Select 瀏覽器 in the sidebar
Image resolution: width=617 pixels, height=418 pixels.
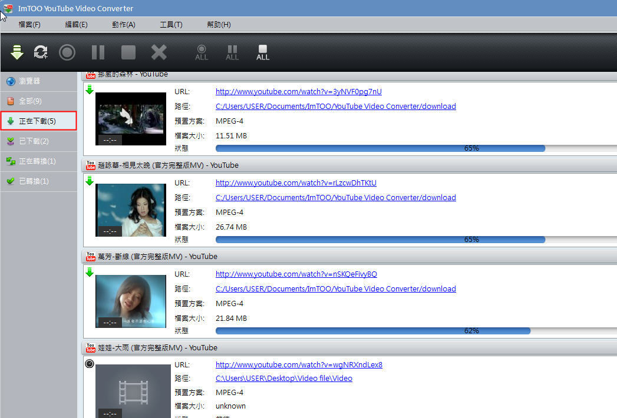point(29,81)
